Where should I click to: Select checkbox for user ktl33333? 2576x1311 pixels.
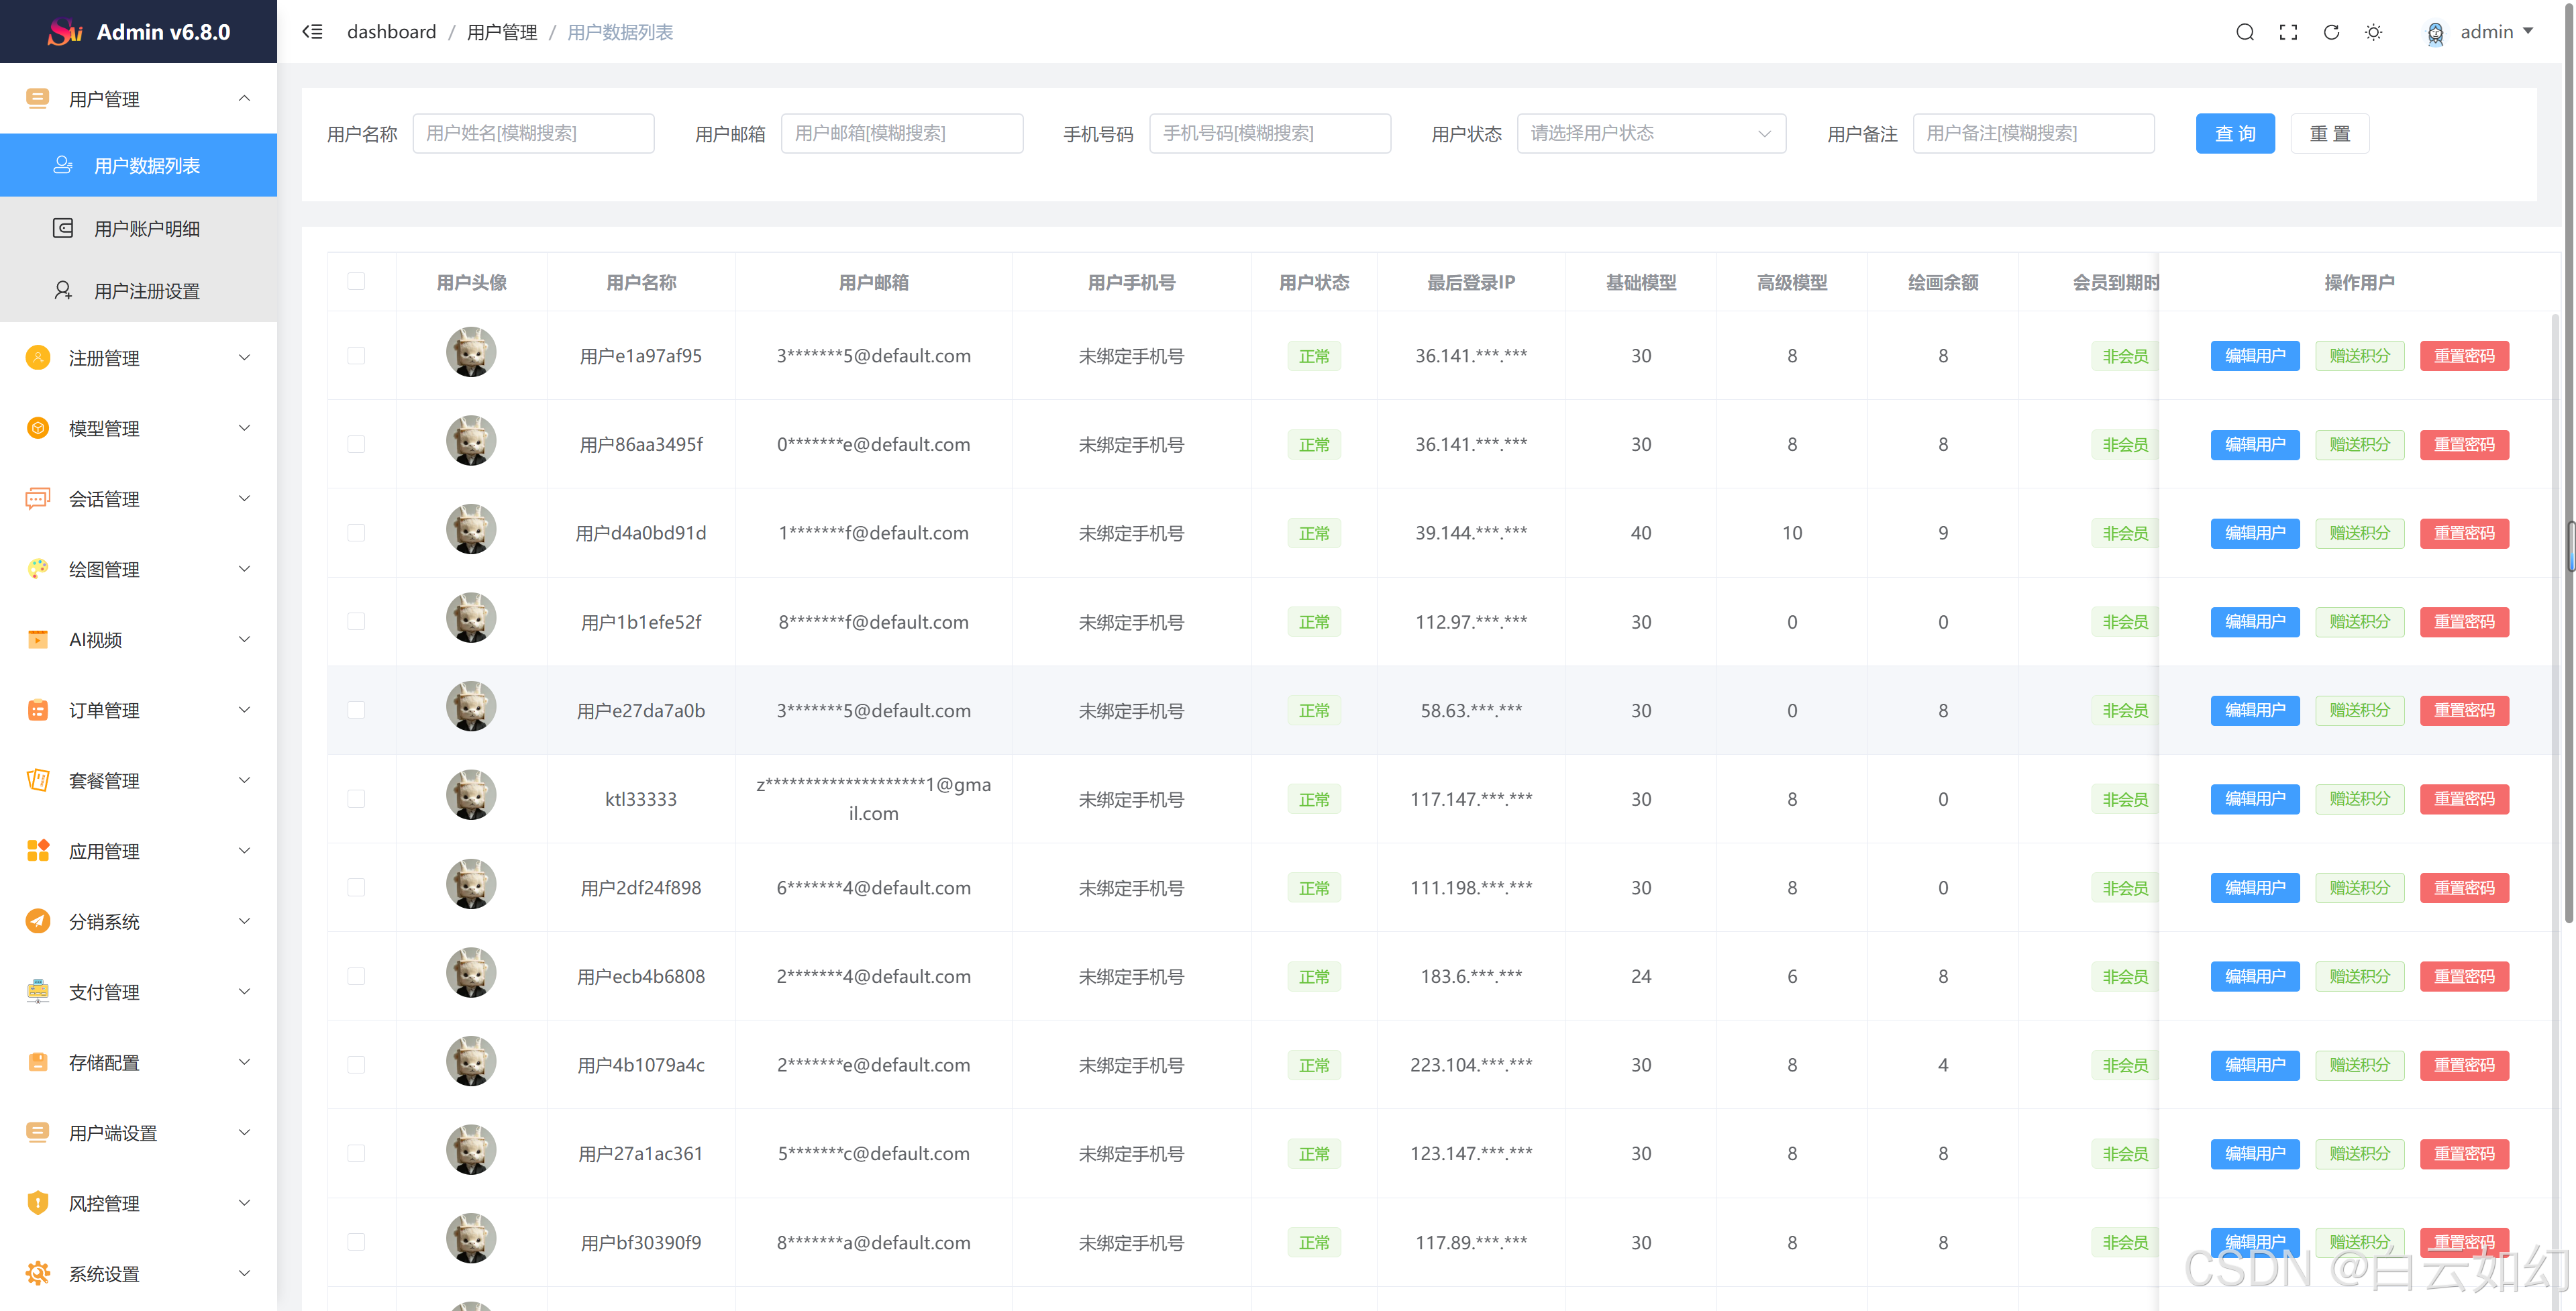click(x=356, y=798)
